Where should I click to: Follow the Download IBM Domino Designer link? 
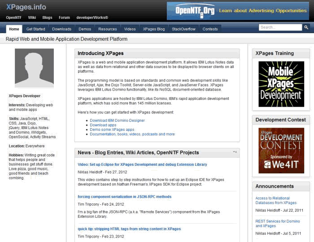pyautogui.click(x=117, y=121)
